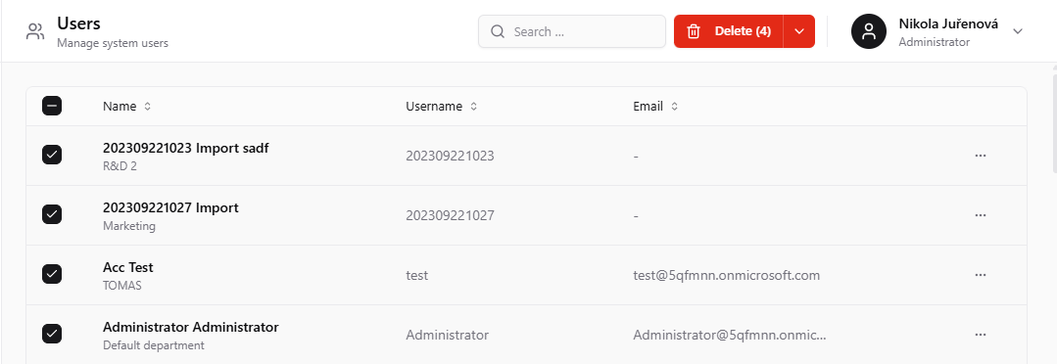Image resolution: width=1057 pixels, height=364 pixels.
Task: Click the username test
Action: pyautogui.click(x=416, y=275)
